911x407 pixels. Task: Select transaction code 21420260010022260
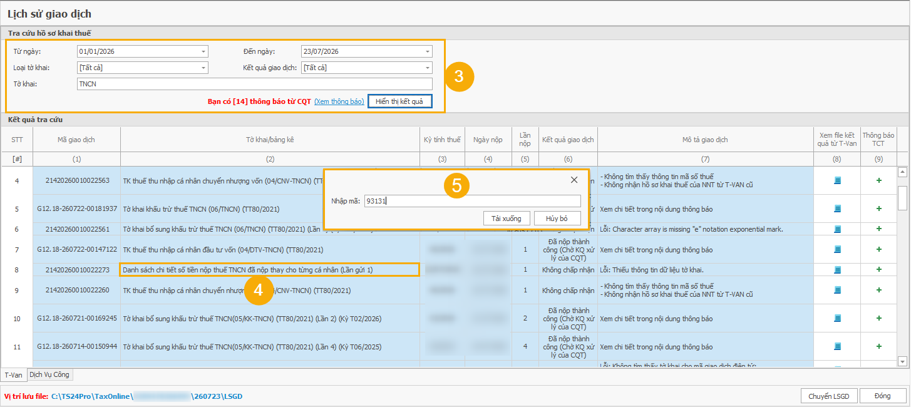point(77,291)
